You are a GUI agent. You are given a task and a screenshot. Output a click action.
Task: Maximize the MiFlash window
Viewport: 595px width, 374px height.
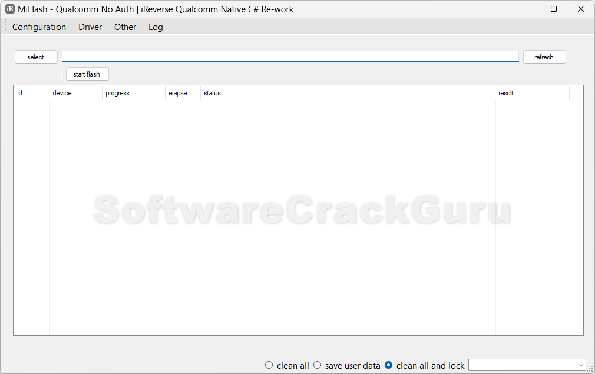554,9
